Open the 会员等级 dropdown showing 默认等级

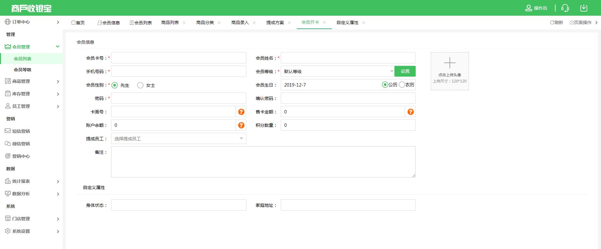(337, 72)
